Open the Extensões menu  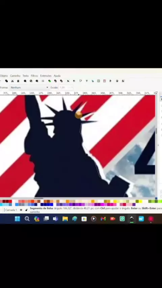pos(46,76)
